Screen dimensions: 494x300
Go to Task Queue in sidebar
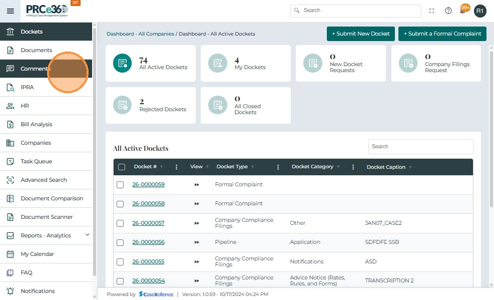[x=36, y=161]
